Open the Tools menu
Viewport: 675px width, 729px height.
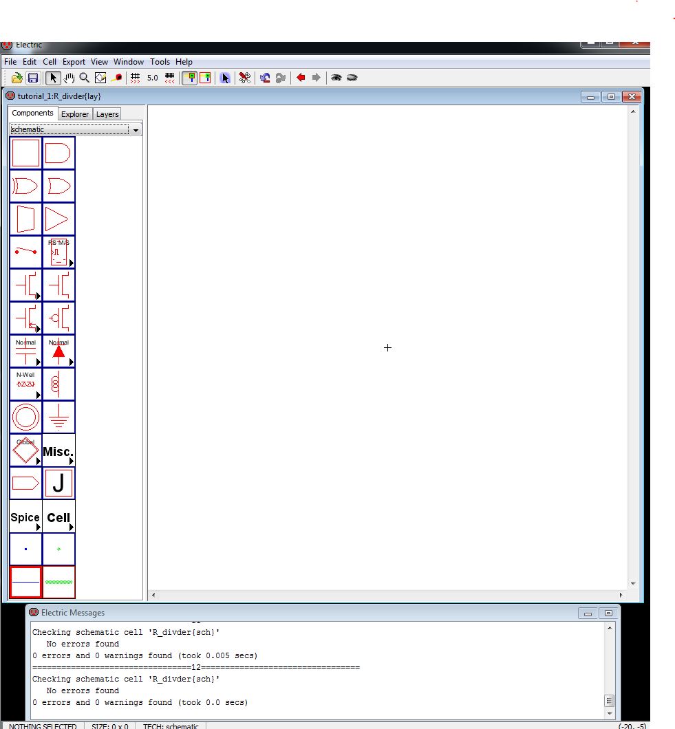click(x=160, y=62)
